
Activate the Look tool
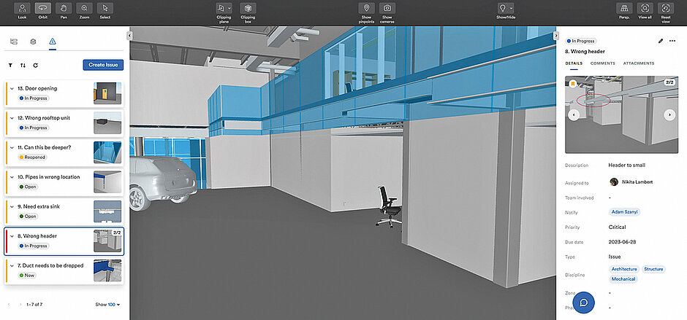pyautogui.click(x=20, y=10)
